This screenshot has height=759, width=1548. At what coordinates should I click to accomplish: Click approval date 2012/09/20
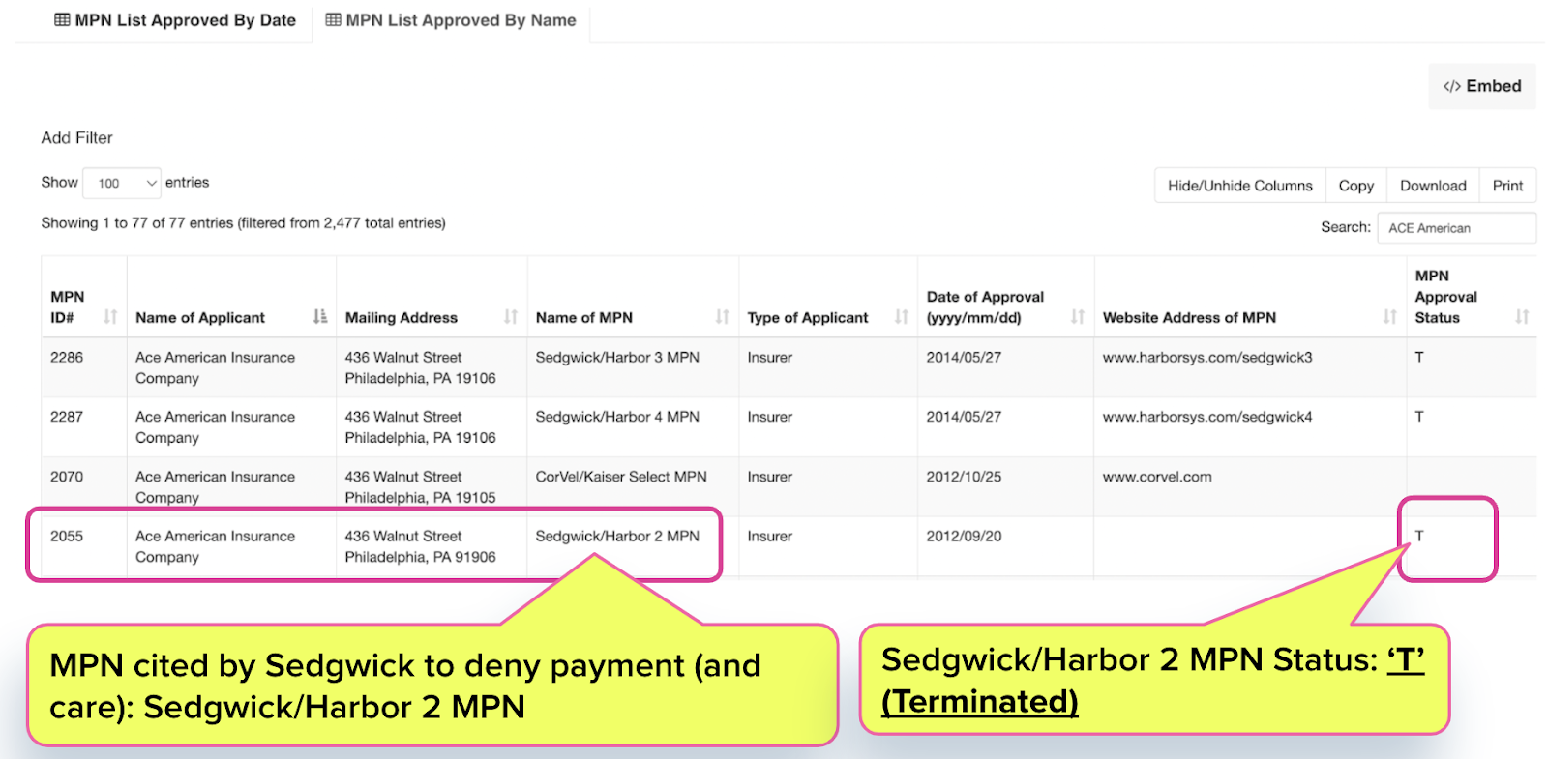[964, 536]
